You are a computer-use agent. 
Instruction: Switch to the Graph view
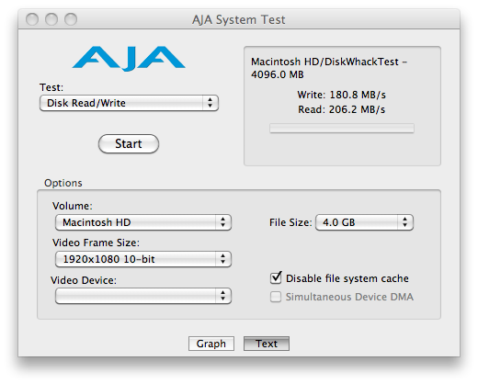click(211, 344)
